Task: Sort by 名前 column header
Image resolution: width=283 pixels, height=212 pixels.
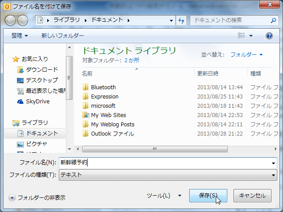Action: (x=87, y=74)
